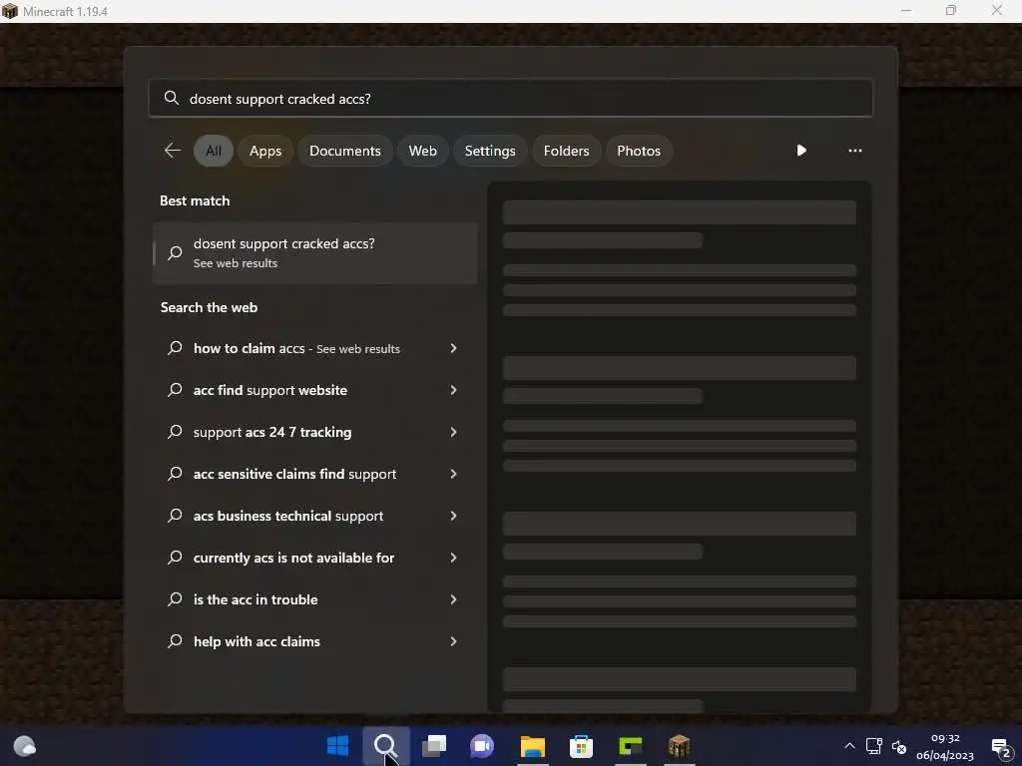Expand chevron for 'help with acc claims'
The image size is (1022, 766).
[454, 641]
